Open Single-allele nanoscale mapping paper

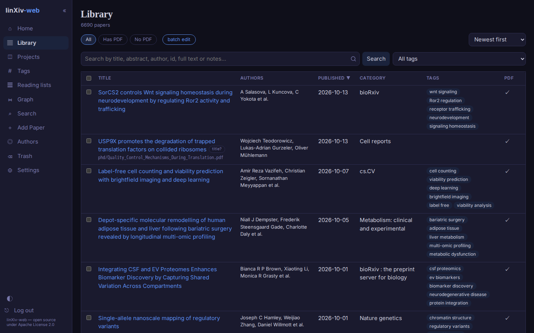[x=159, y=322]
